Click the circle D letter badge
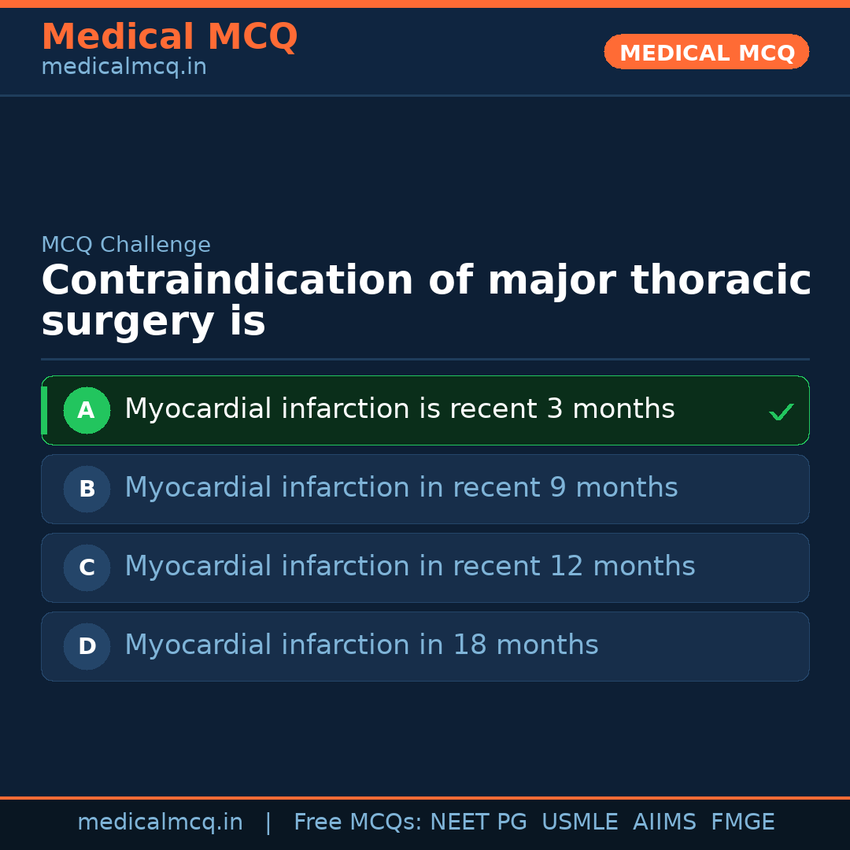 point(87,646)
